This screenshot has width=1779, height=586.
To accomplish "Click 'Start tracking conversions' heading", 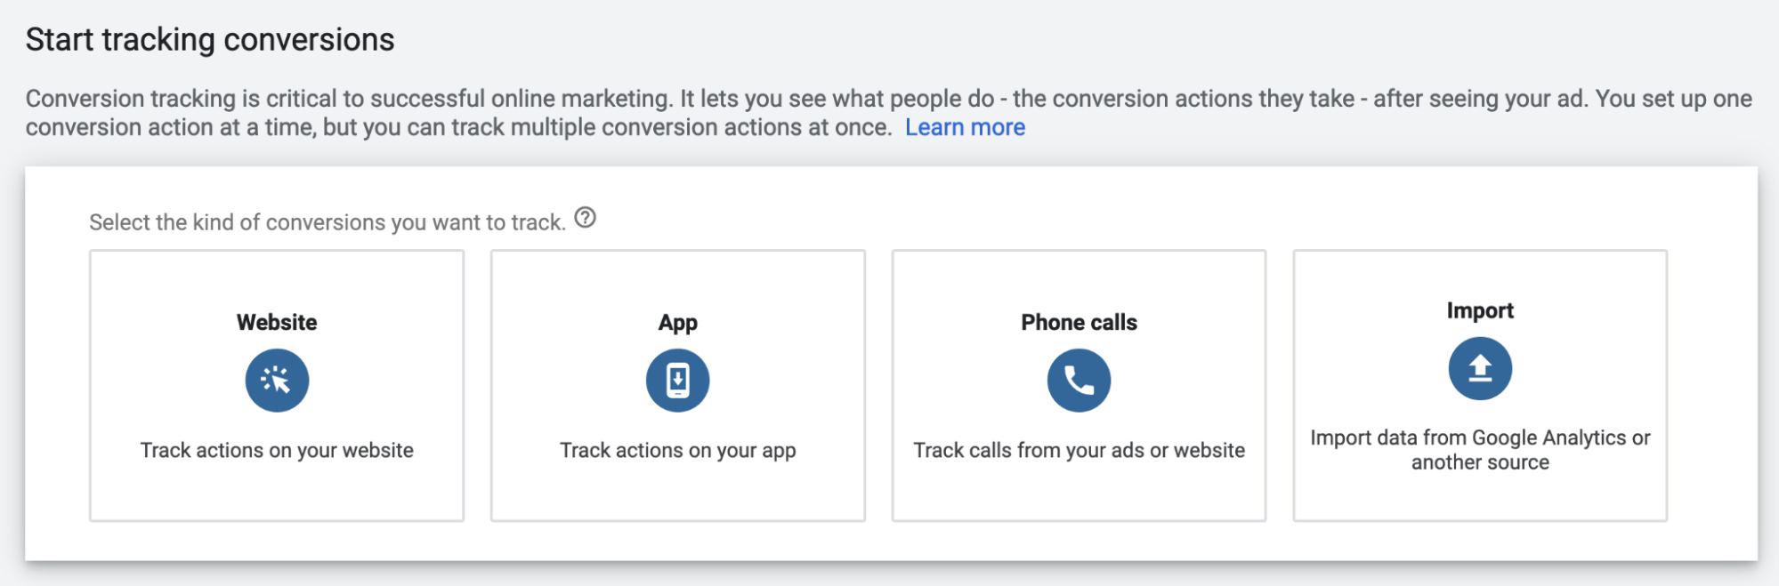I will (x=210, y=40).
